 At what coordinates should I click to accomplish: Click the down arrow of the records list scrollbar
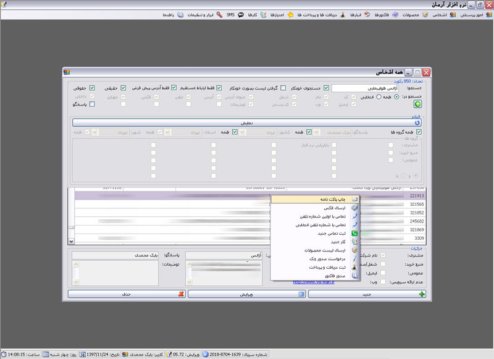tap(71, 242)
